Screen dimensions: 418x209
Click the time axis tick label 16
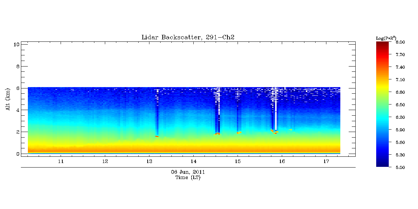tap(282, 162)
